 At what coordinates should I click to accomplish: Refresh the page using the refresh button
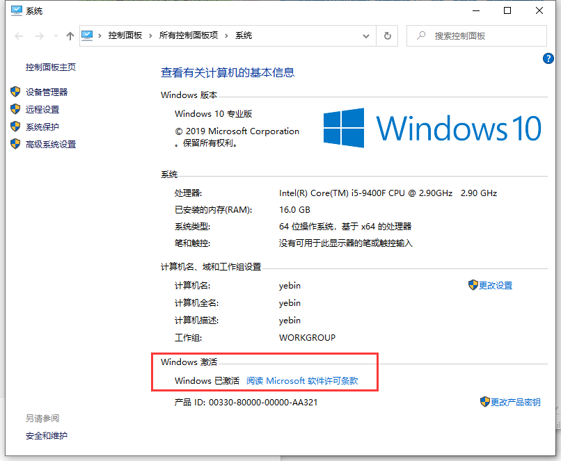388,35
